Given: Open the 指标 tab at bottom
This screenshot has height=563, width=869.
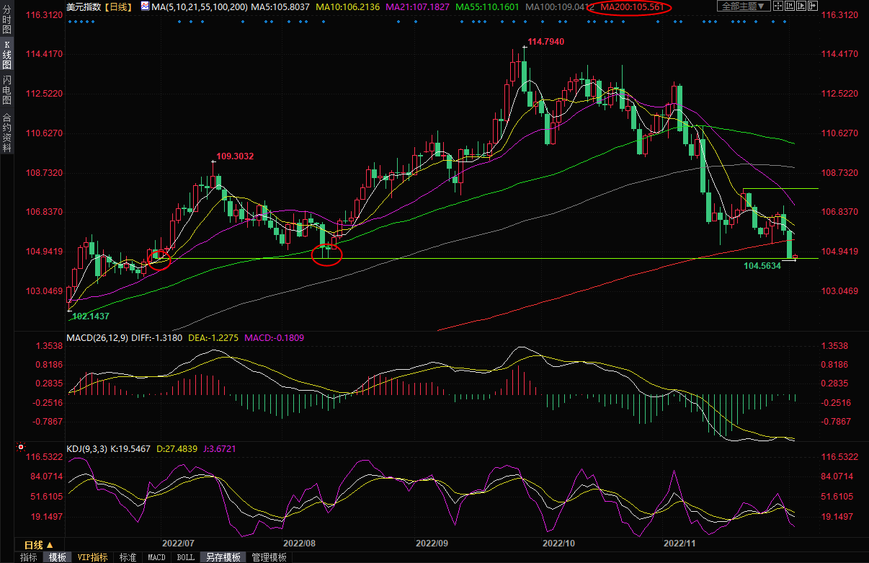Looking at the screenshot, I should [x=29, y=557].
